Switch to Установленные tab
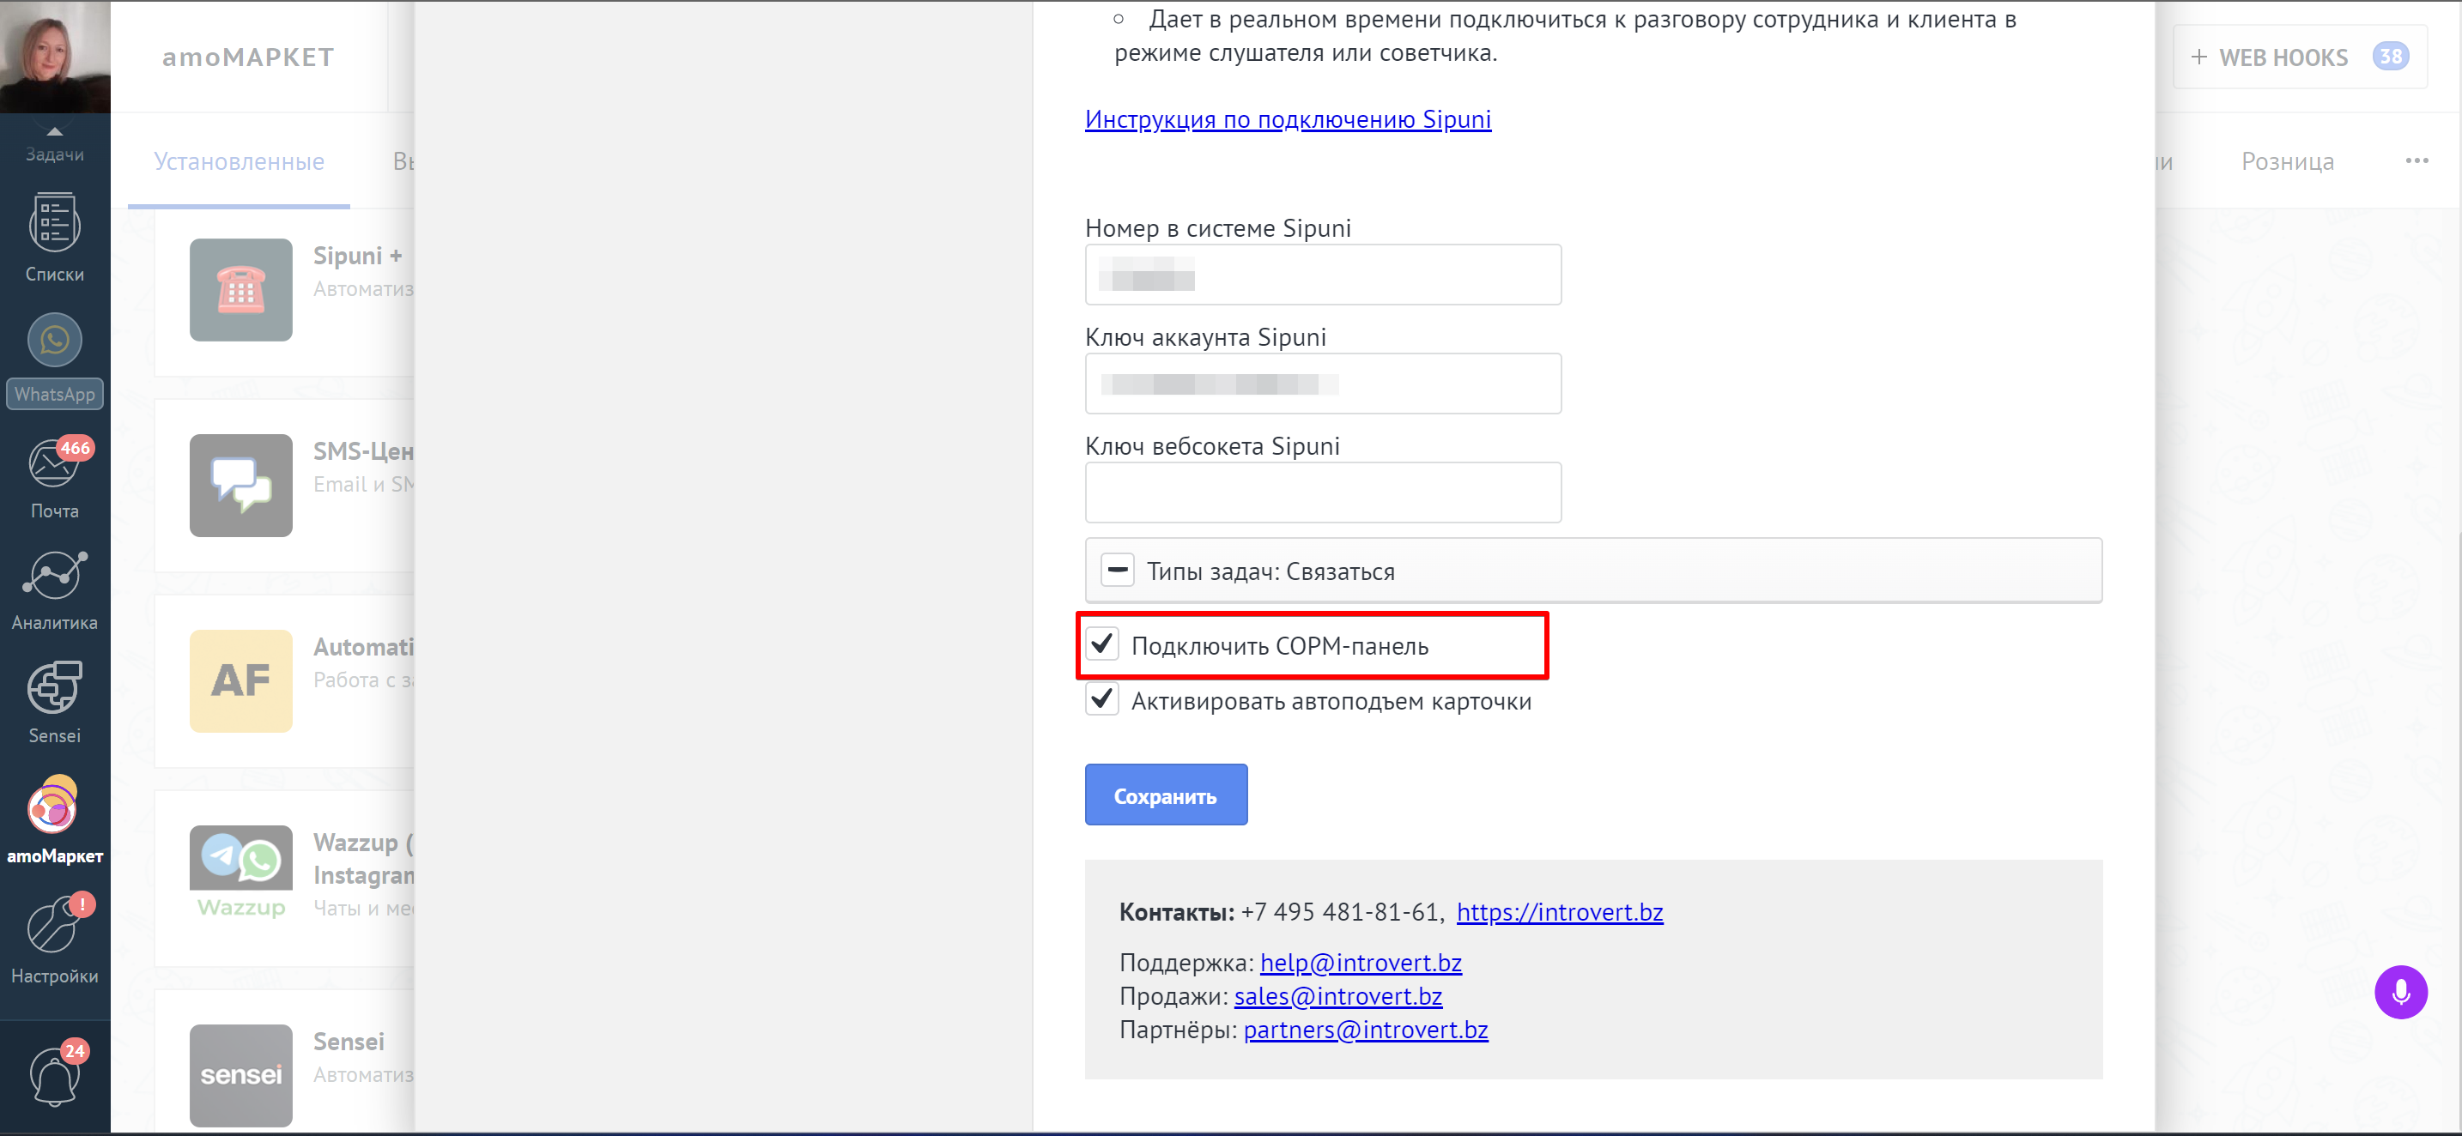This screenshot has width=2462, height=1136. [x=239, y=161]
